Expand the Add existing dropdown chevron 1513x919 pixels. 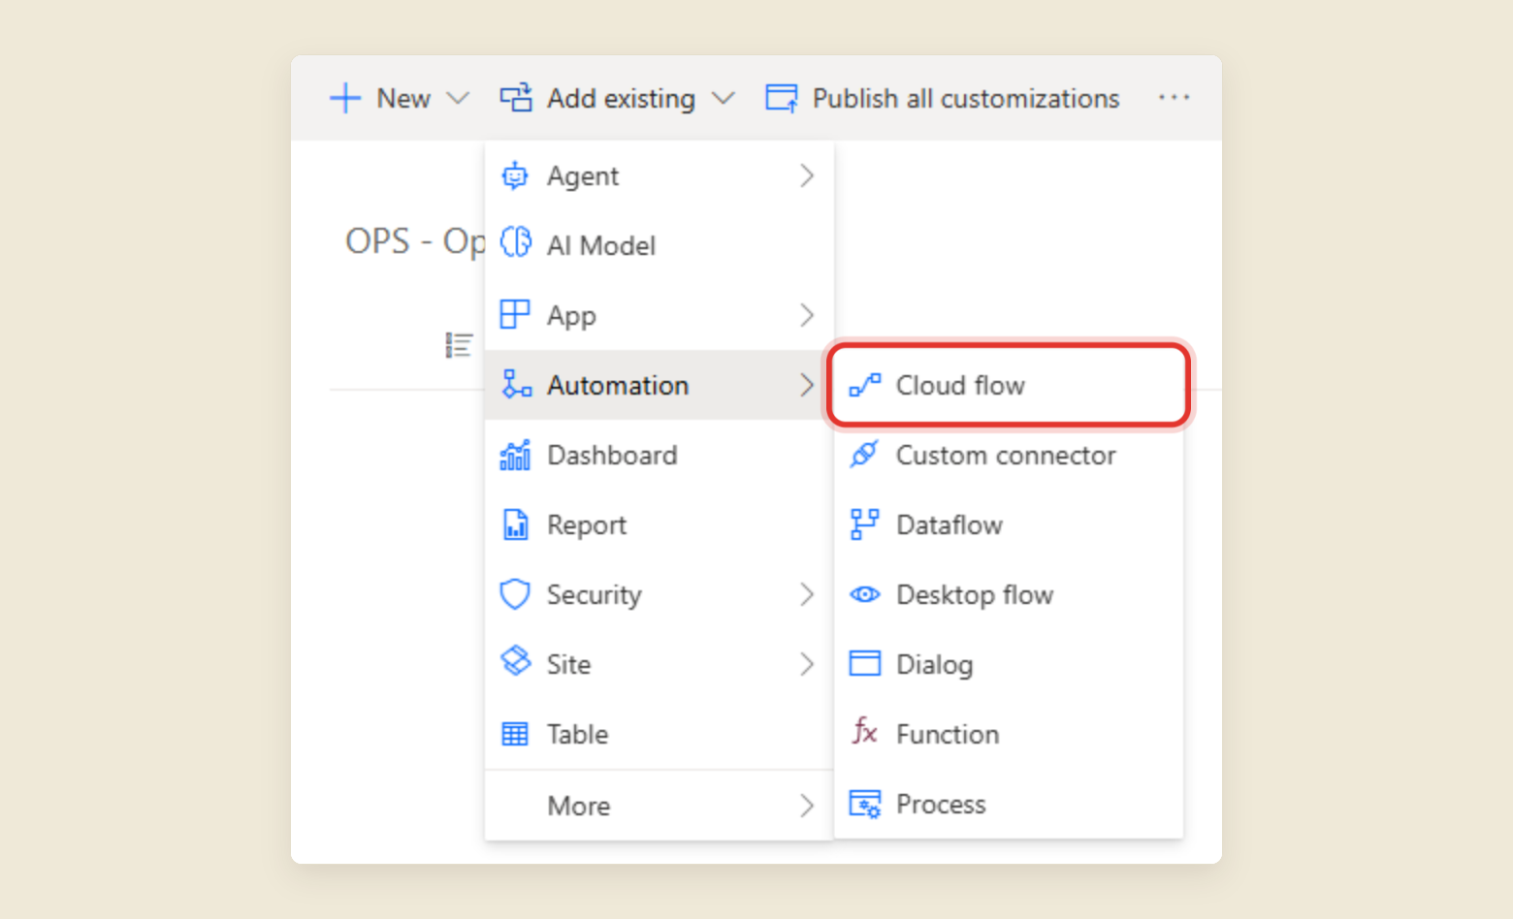[724, 98]
